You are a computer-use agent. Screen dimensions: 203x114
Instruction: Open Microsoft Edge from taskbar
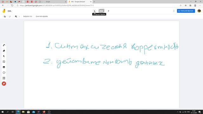pos(18,112)
